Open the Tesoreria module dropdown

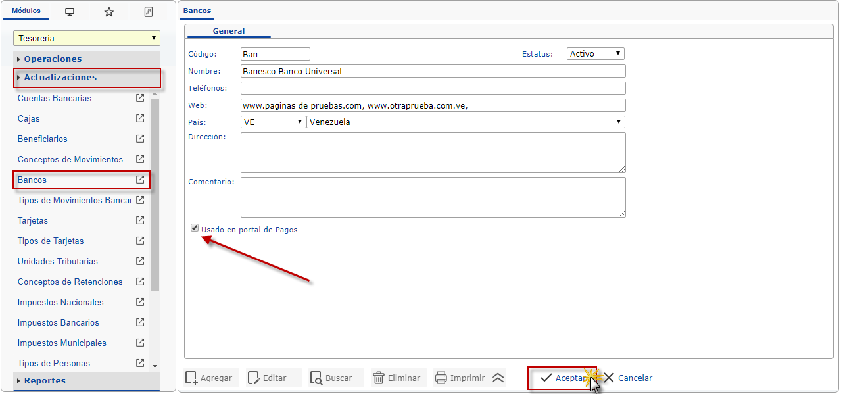[x=87, y=39]
